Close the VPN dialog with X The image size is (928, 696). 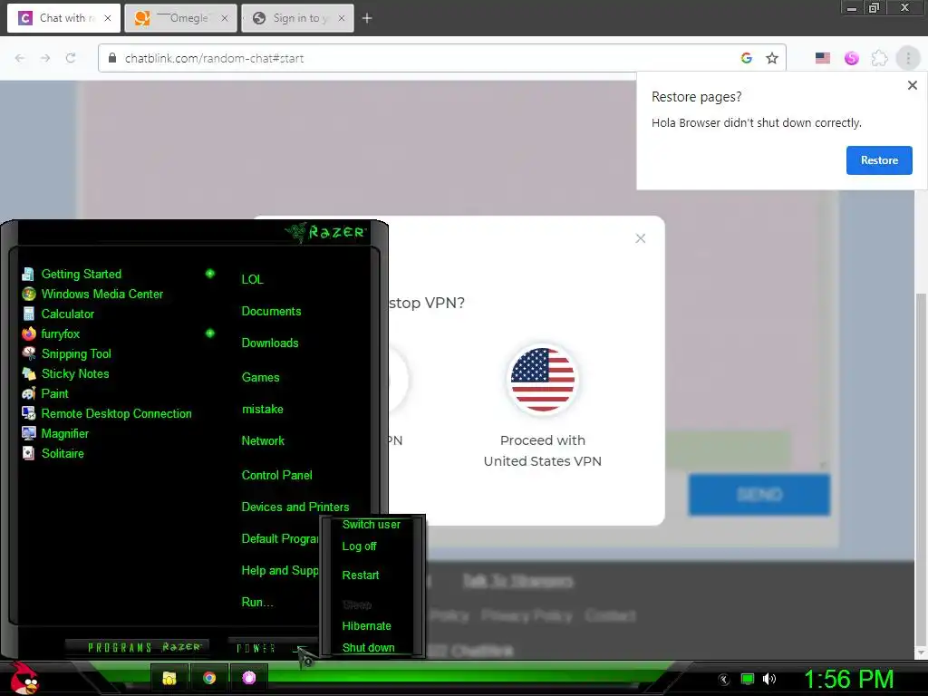pyautogui.click(x=641, y=238)
